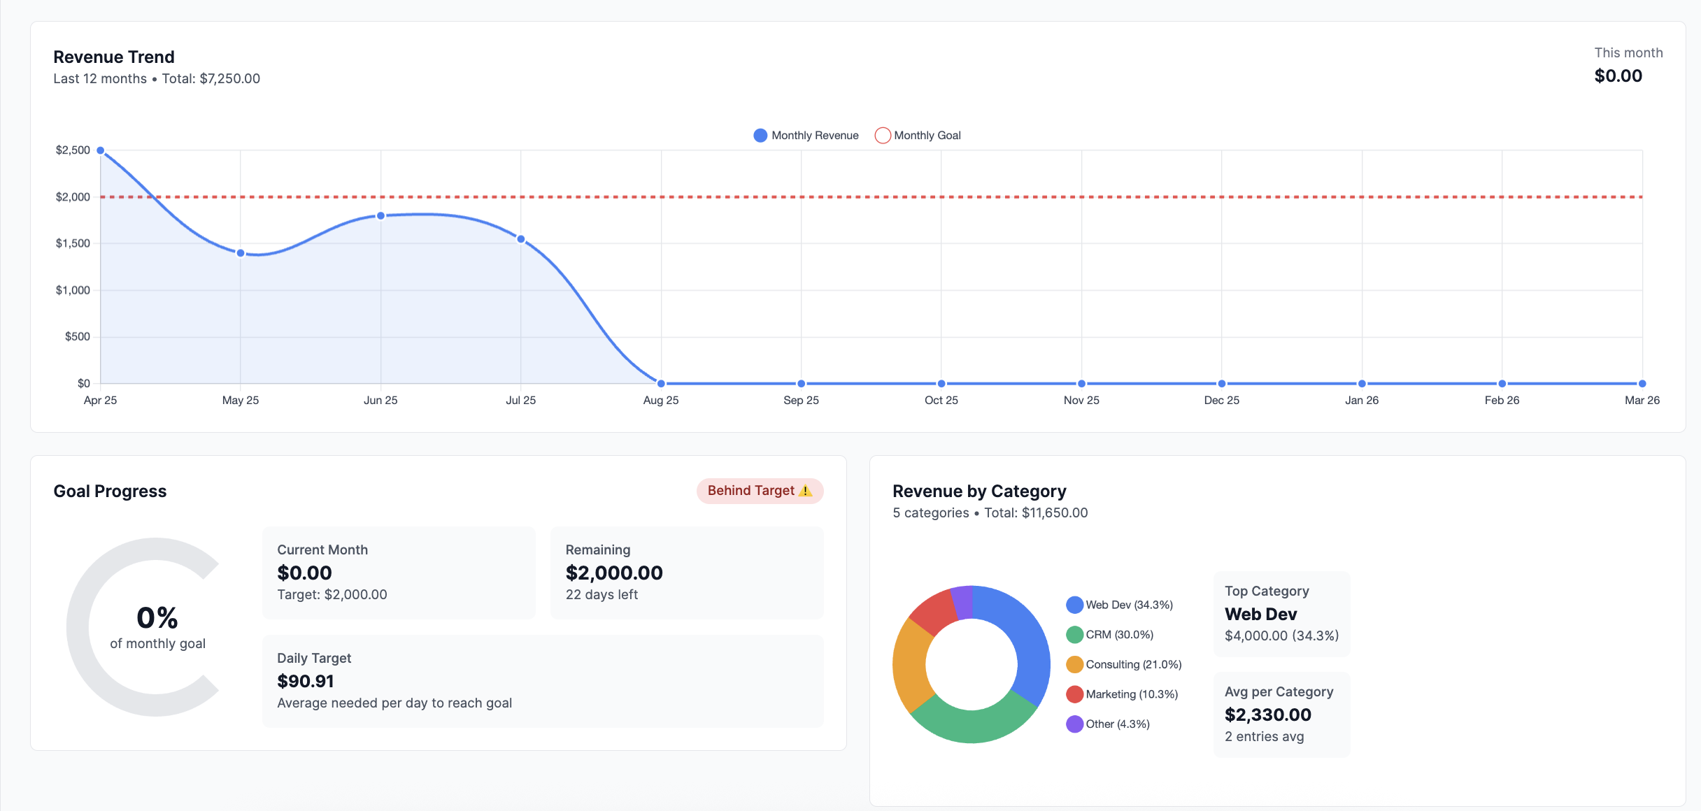Click the Apr 25 data point on the chart
Image resolution: width=1701 pixels, height=811 pixels.
click(101, 150)
